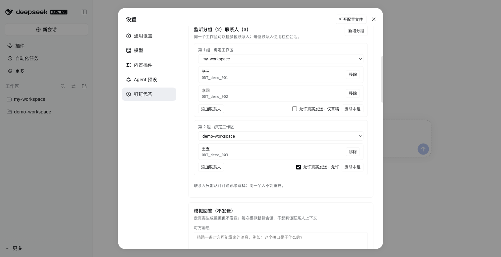Add contact to group 2
The image size is (501, 257).
pyautogui.click(x=211, y=167)
